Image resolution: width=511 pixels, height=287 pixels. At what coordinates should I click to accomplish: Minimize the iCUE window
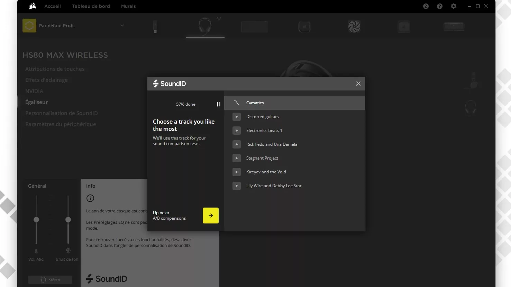tap(469, 6)
